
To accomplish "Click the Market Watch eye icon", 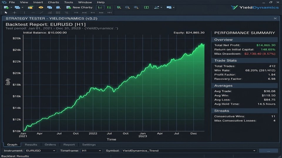I will [41, 7].
